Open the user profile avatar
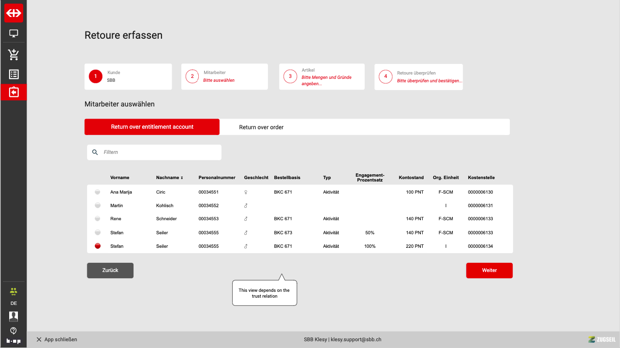Screen dimensions: 620x348 pyautogui.click(x=14, y=317)
